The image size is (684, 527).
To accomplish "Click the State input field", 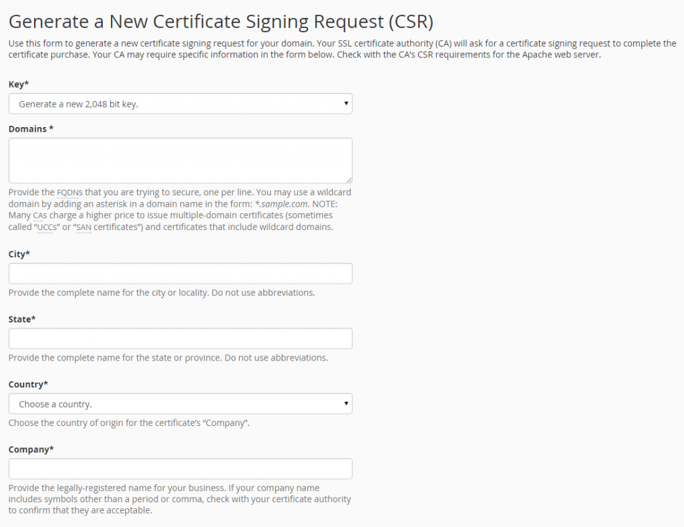I will click(180, 338).
